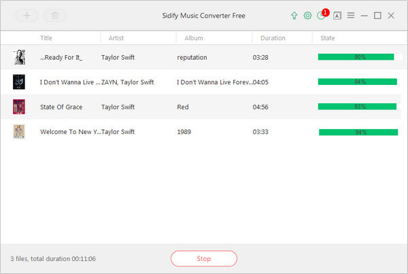408x274 pixels.
Task: Click the Artist column header
Action: point(116,38)
